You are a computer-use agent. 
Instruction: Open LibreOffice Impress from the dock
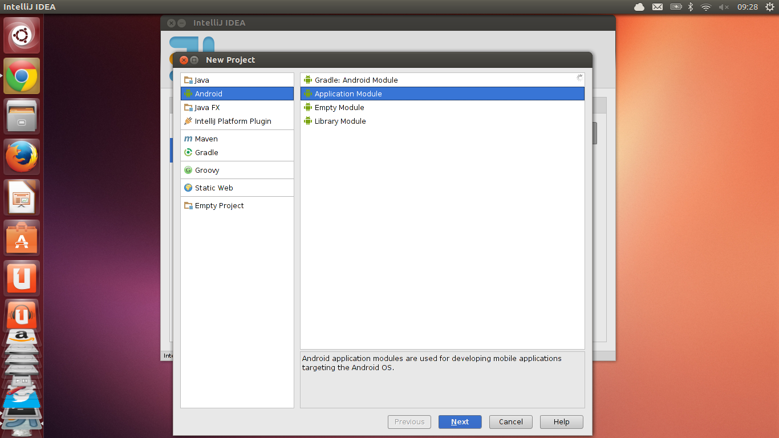(22, 197)
